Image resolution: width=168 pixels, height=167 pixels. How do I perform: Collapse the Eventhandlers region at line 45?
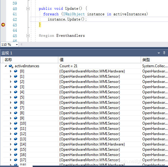tap(28, 36)
